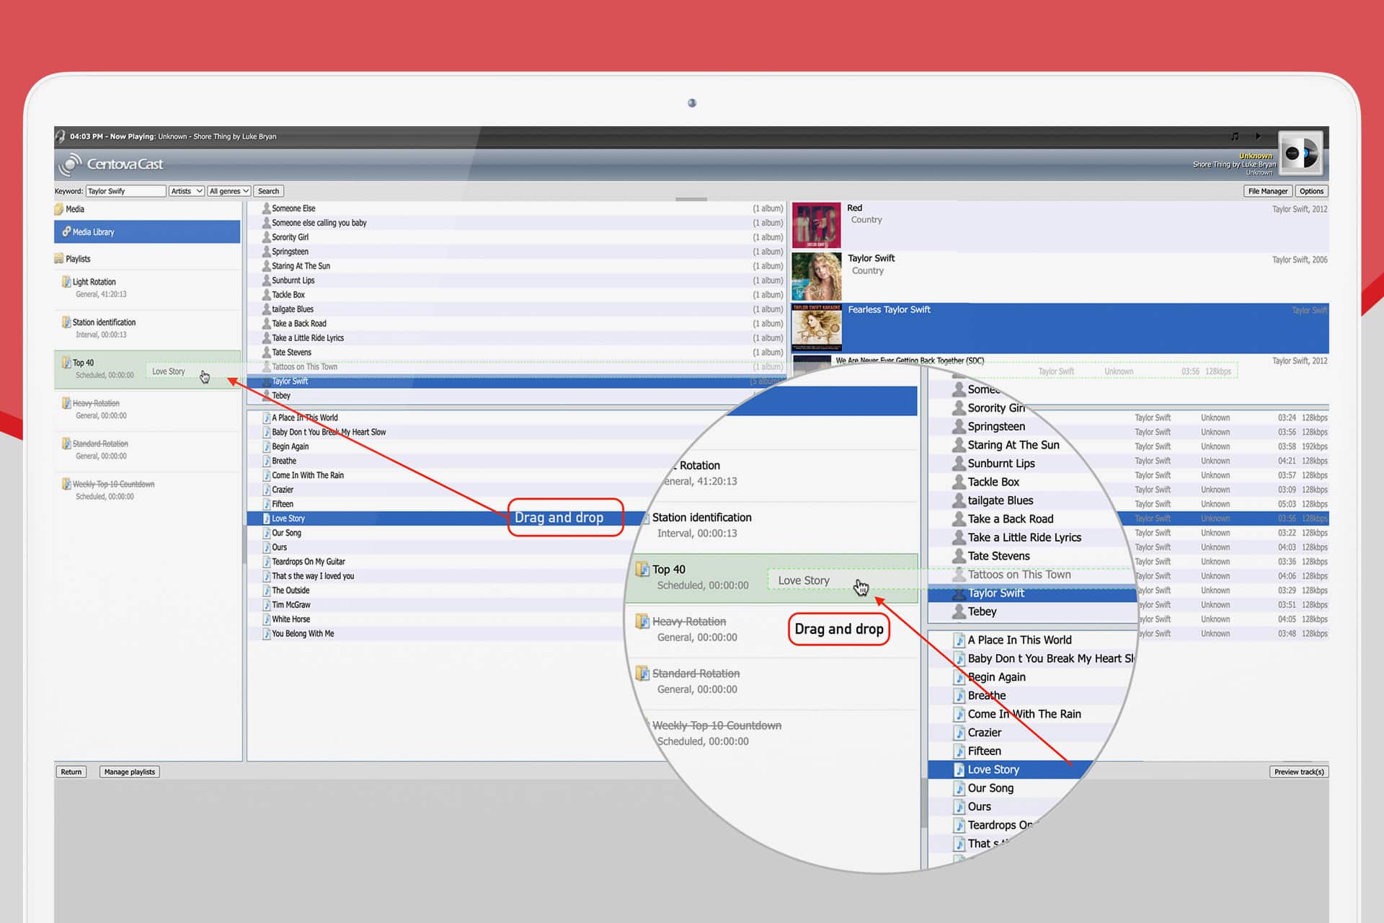Open the File Manager
The height and width of the screenshot is (923, 1384).
pos(1267,191)
